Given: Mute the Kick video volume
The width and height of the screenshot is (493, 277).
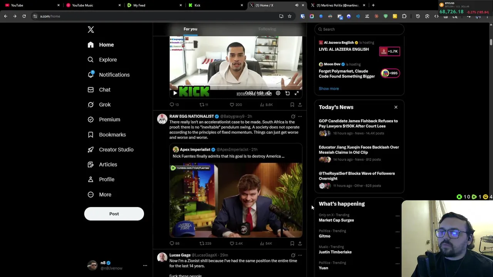Looking at the screenshot, I should point(269,93).
